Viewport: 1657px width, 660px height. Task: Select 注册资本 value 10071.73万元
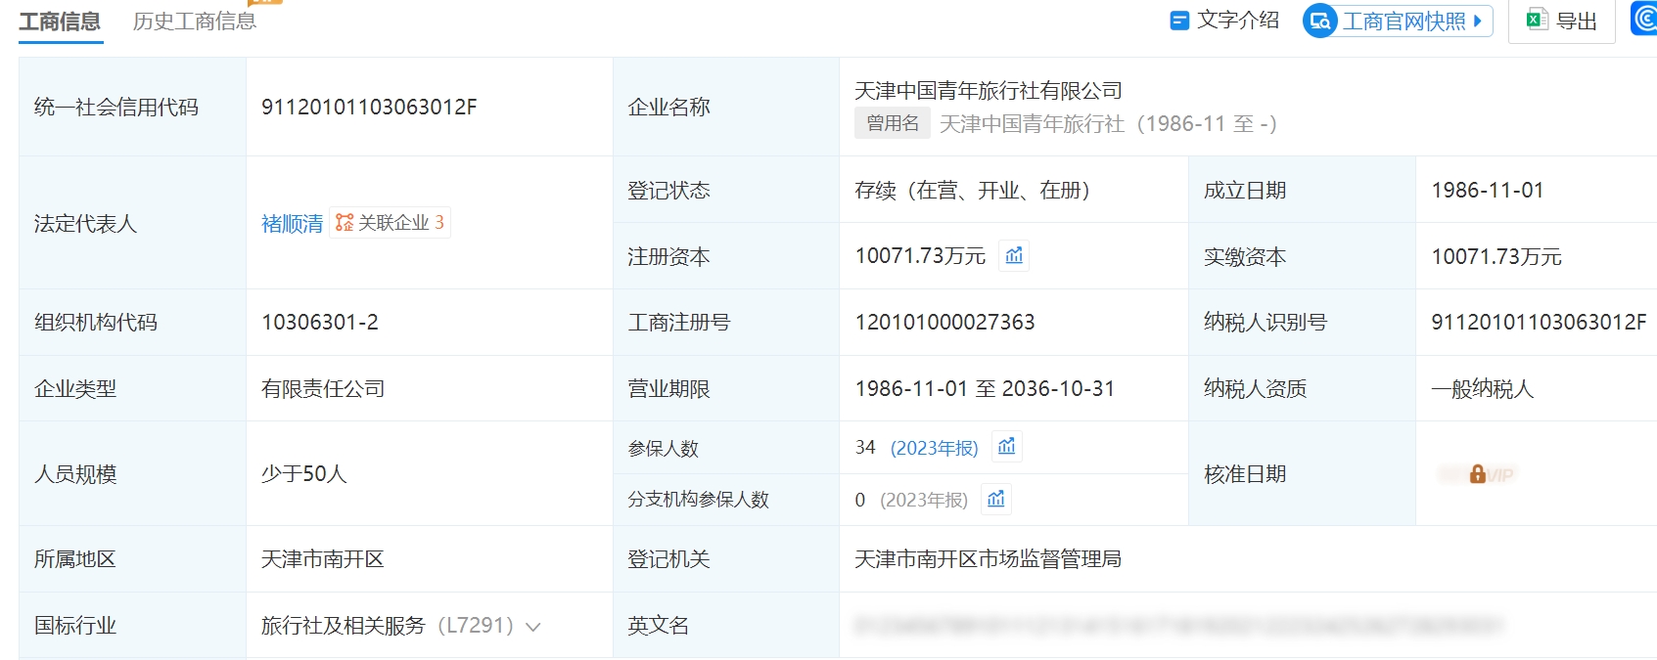tap(920, 256)
